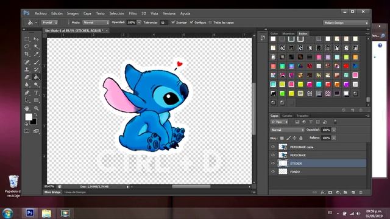Toggle Quick Mask mode in toolbox
This screenshot has width=390, height=219.
(27, 131)
